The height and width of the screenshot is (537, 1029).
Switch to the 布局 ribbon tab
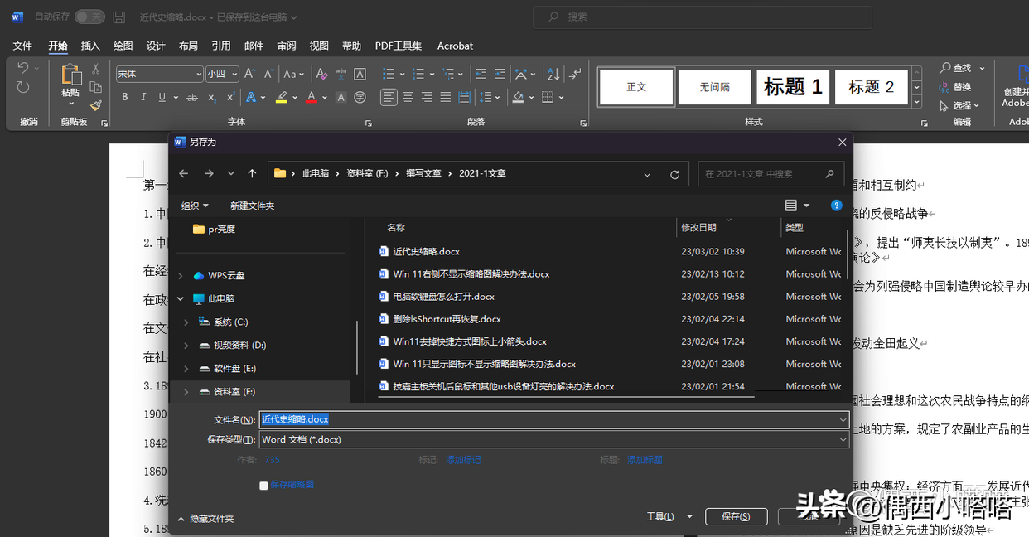click(x=188, y=46)
